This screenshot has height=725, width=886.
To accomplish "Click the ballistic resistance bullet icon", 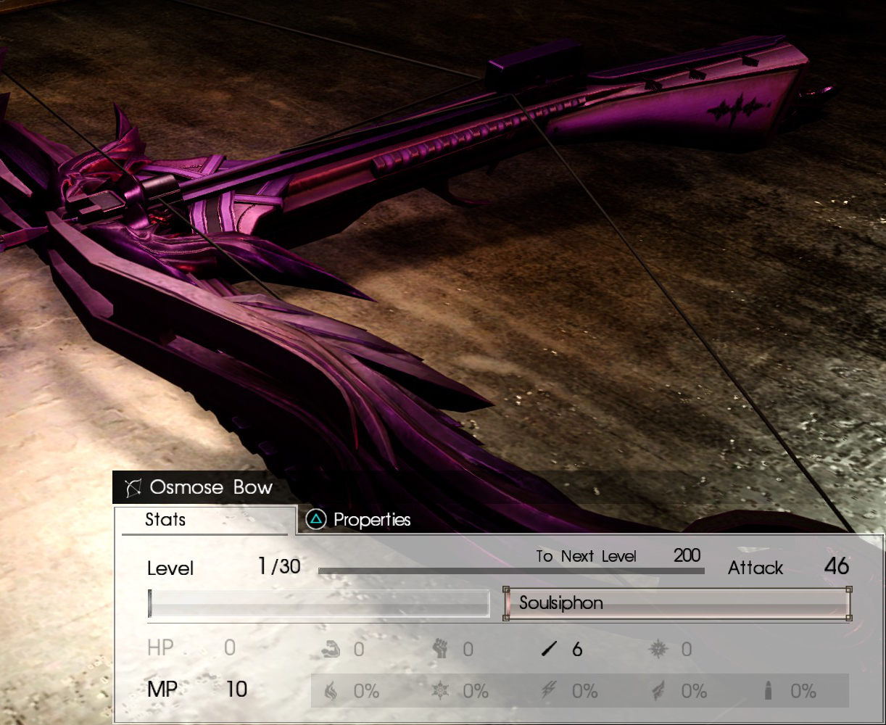I will pos(768,691).
